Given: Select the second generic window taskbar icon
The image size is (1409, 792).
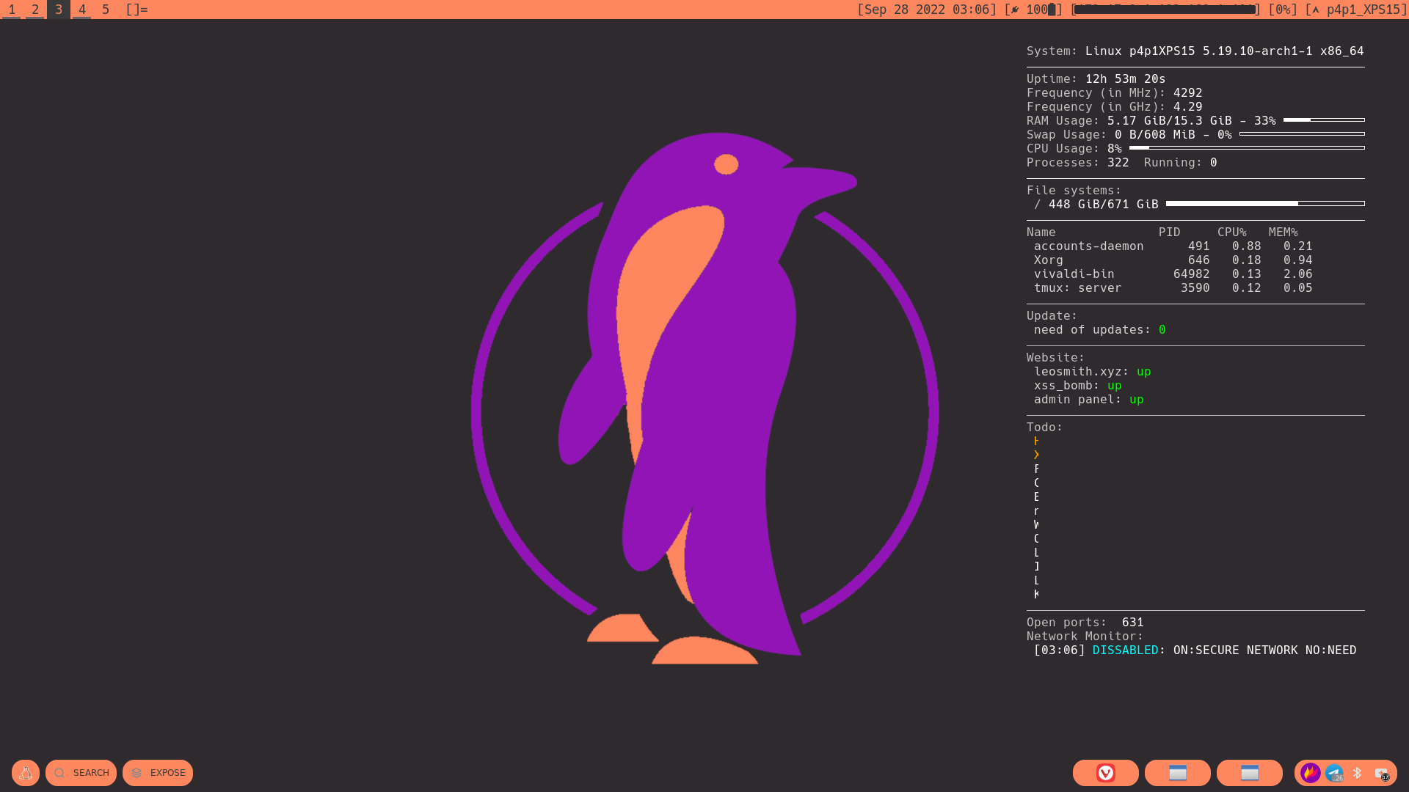Looking at the screenshot, I should click(x=1249, y=773).
